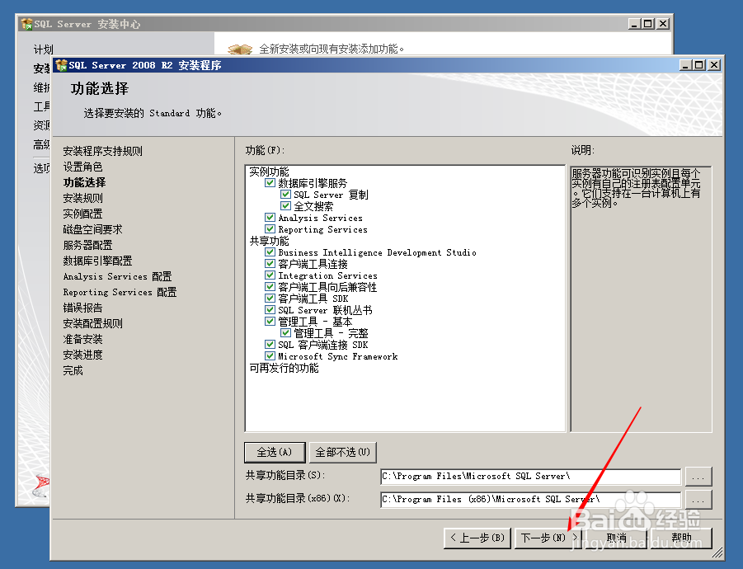This screenshot has width=743, height=569.
Task: Select 共享功能 node in feature tree
Action: click(269, 241)
